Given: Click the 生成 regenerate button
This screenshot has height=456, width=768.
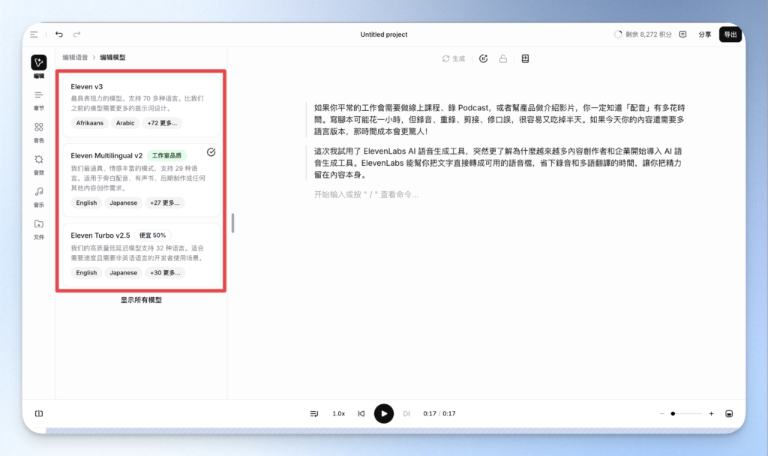Looking at the screenshot, I should [x=454, y=58].
